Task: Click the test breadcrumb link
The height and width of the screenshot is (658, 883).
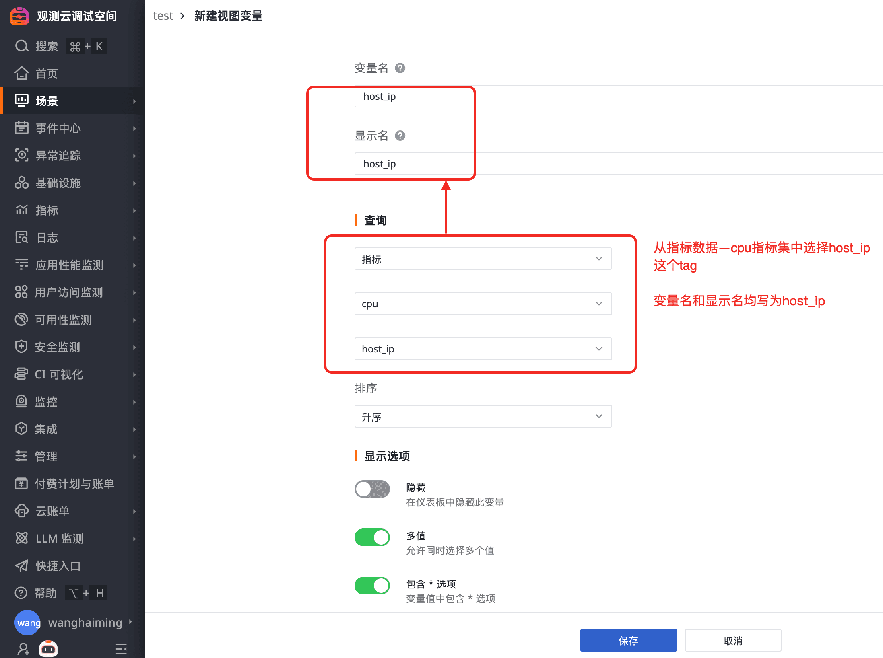Action: pos(163,16)
